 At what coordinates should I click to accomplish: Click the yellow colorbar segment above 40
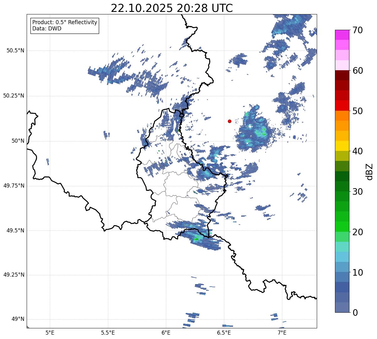(342, 146)
